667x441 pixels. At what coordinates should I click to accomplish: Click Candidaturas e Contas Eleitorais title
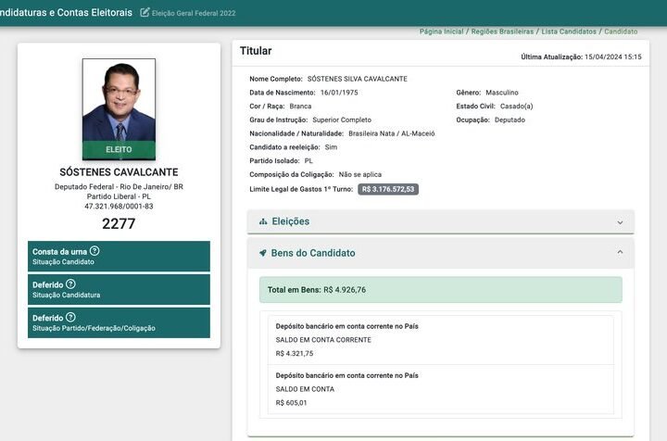click(x=66, y=12)
